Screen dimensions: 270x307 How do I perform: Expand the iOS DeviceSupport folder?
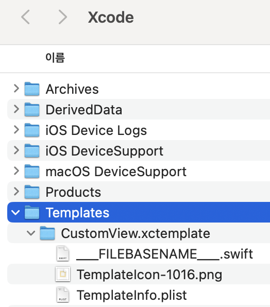(x=16, y=150)
